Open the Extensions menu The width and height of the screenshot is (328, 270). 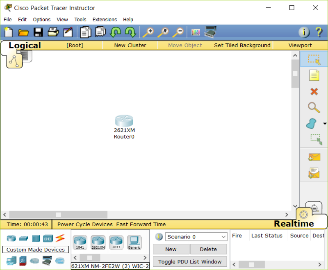pyautogui.click(x=105, y=19)
